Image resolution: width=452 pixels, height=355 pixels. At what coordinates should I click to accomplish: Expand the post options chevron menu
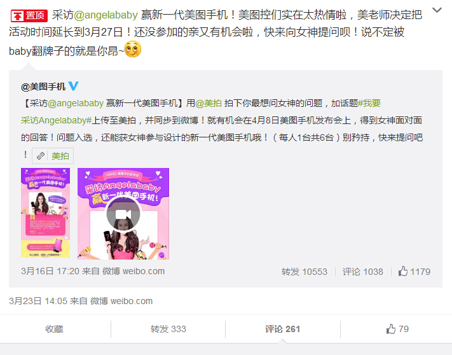tap(437, 10)
